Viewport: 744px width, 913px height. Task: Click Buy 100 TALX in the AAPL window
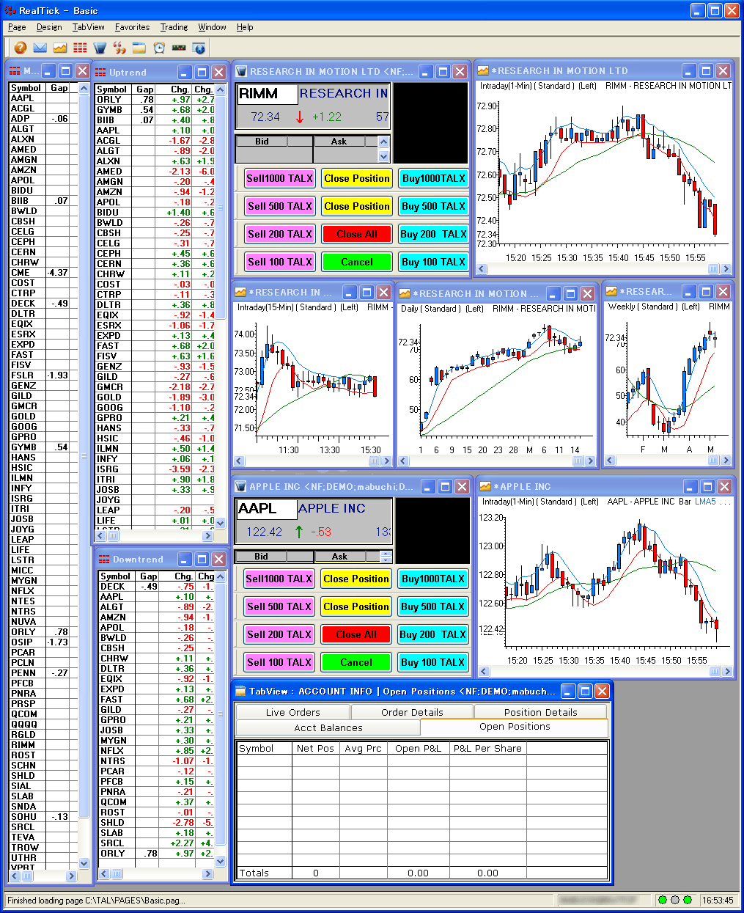(433, 662)
